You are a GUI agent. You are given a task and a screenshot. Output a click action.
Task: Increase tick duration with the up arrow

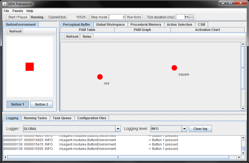click(191, 16)
